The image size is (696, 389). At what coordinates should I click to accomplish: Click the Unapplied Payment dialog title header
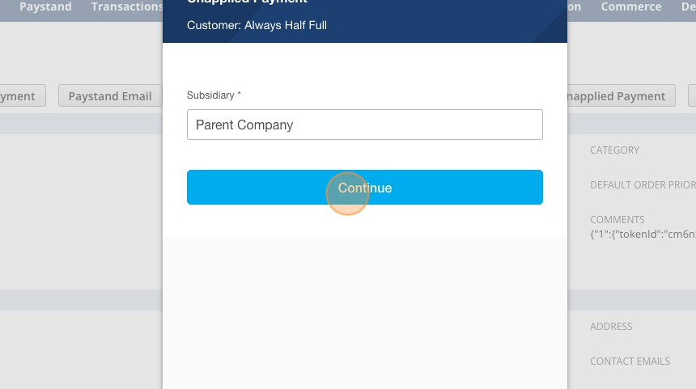(x=247, y=2)
